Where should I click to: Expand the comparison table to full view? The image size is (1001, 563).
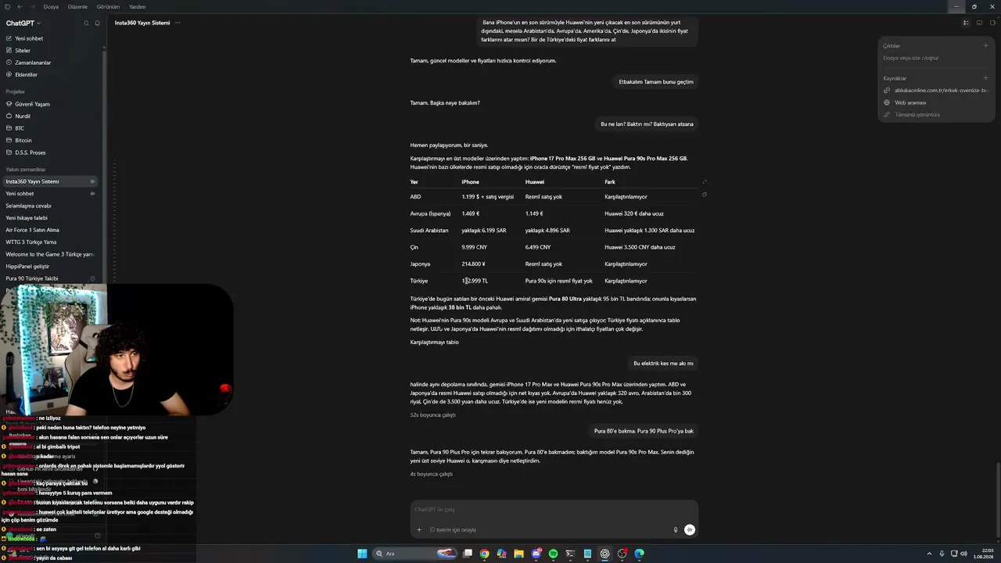point(704,181)
